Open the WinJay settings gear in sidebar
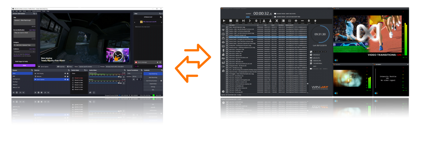 223,92
